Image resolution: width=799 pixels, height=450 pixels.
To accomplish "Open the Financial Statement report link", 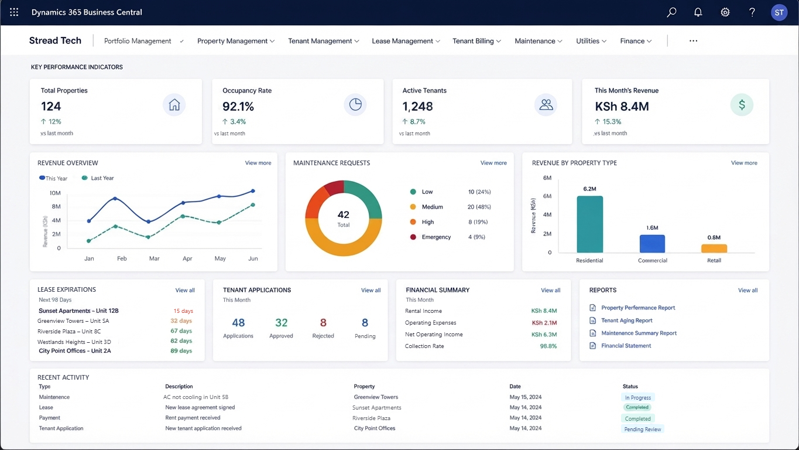I will [626, 346].
